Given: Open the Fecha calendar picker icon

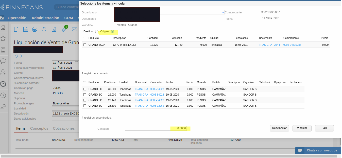Looking at the screenshot, I should pyautogui.click(x=77, y=63).
